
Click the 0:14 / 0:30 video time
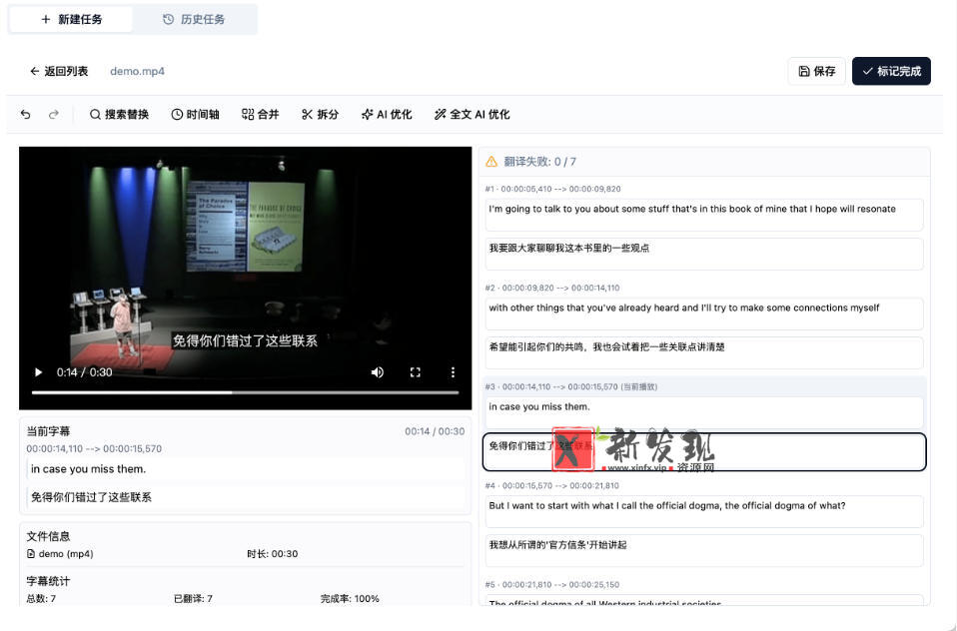84,372
